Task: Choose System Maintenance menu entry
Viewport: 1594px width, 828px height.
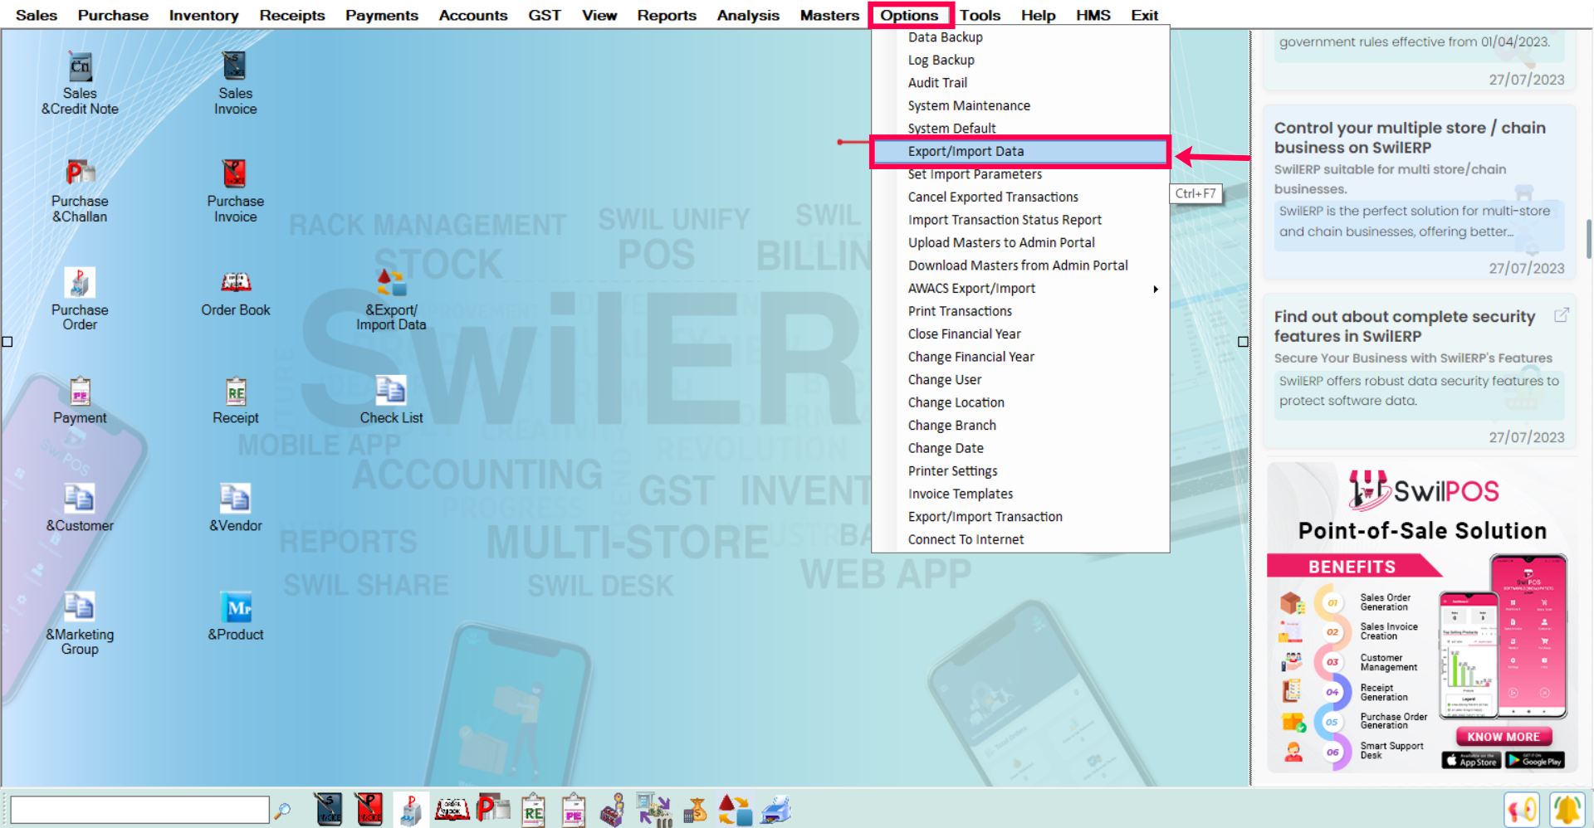Action: (x=1020, y=106)
